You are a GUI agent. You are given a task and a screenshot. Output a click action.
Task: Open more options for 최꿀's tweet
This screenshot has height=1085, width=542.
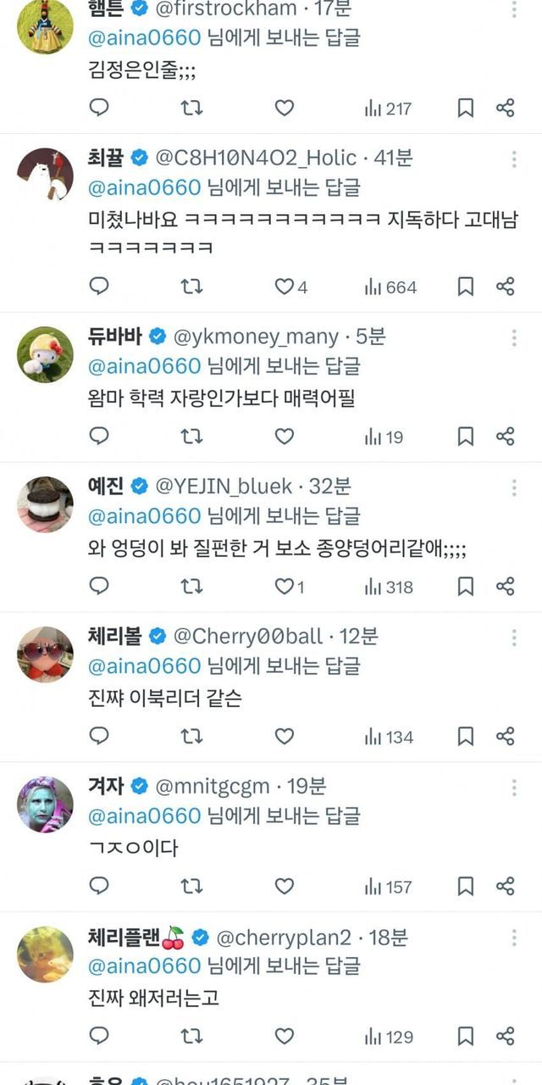(x=513, y=159)
